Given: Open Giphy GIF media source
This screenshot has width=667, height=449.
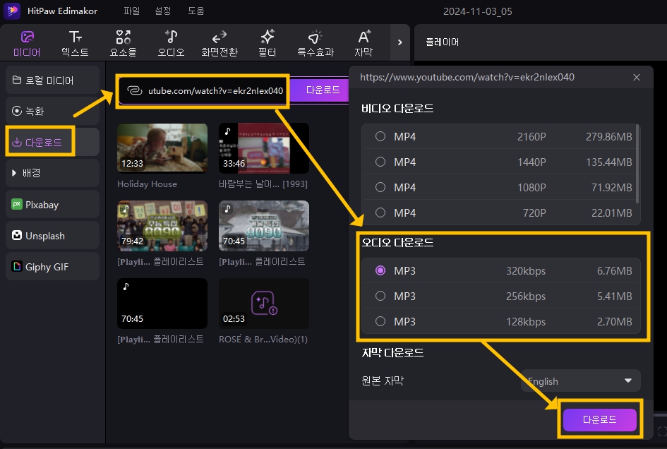Looking at the screenshot, I should pyautogui.click(x=53, y=266).
